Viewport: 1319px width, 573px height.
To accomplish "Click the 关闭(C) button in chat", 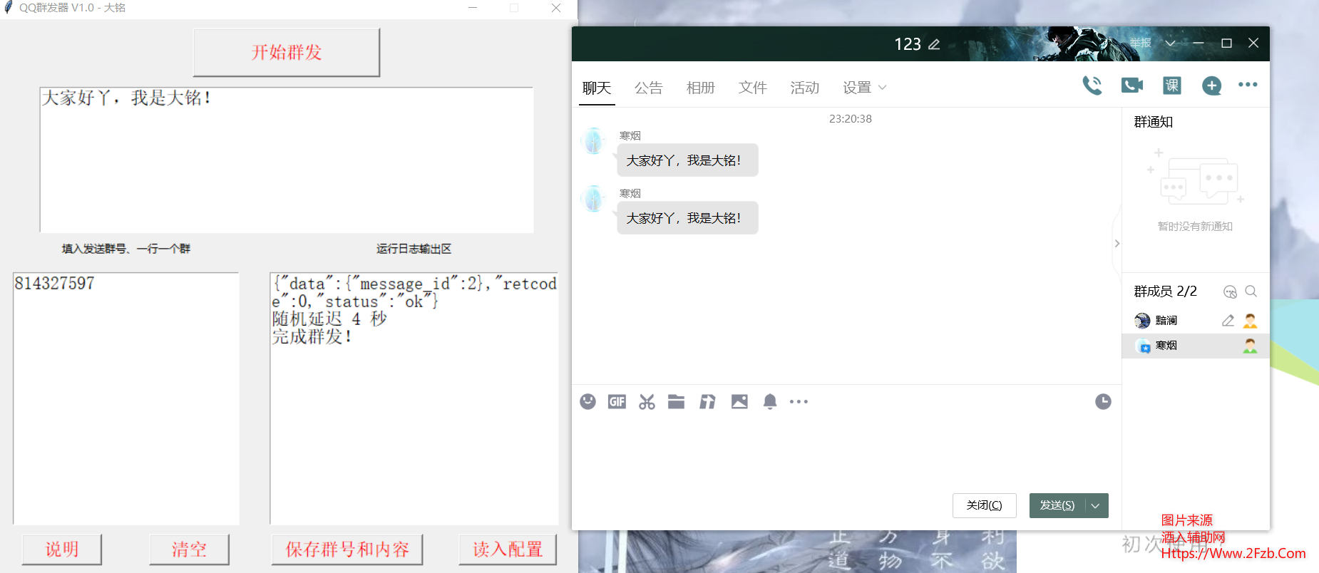I will pyautogui.click(x=984, y=505).
